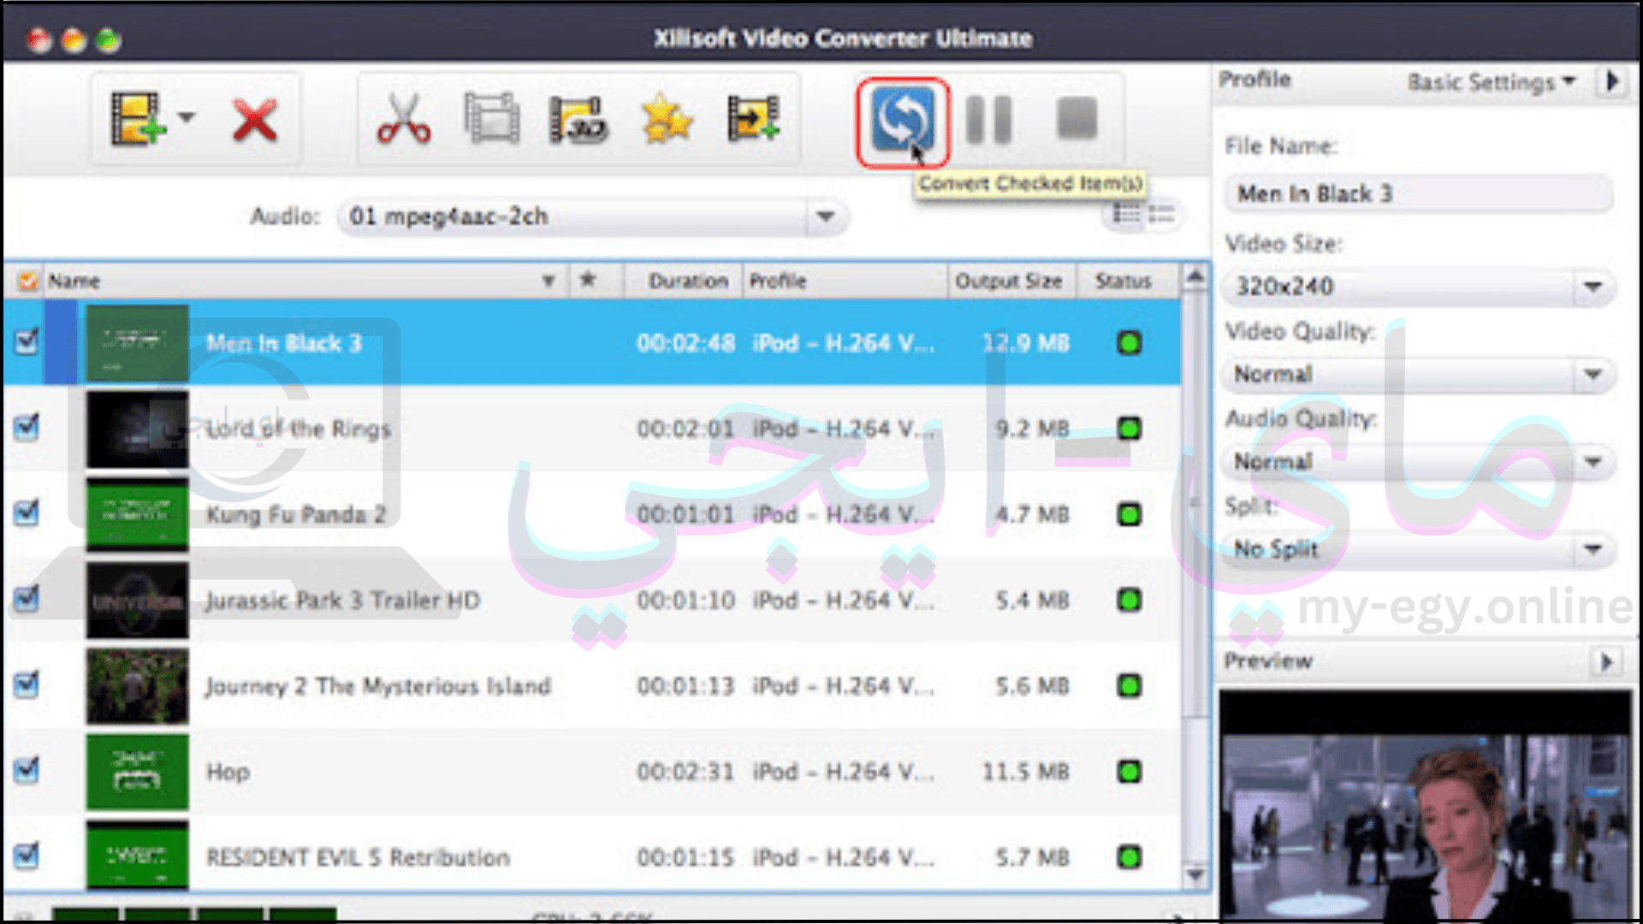Click status indicator for Kung Fu Panda 2
Image resolution: width=1643 pixels, height=924 pixels.
[x=1130, y=514]
